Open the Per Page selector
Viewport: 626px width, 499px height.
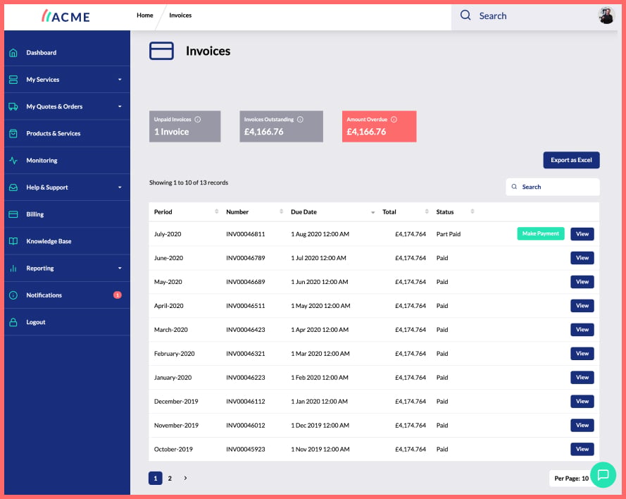click(x=571, y=479)
